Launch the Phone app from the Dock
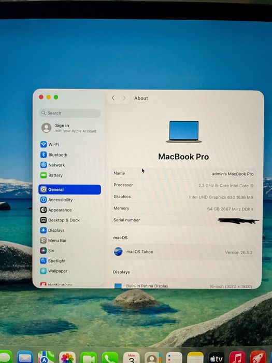 [110, 357]
